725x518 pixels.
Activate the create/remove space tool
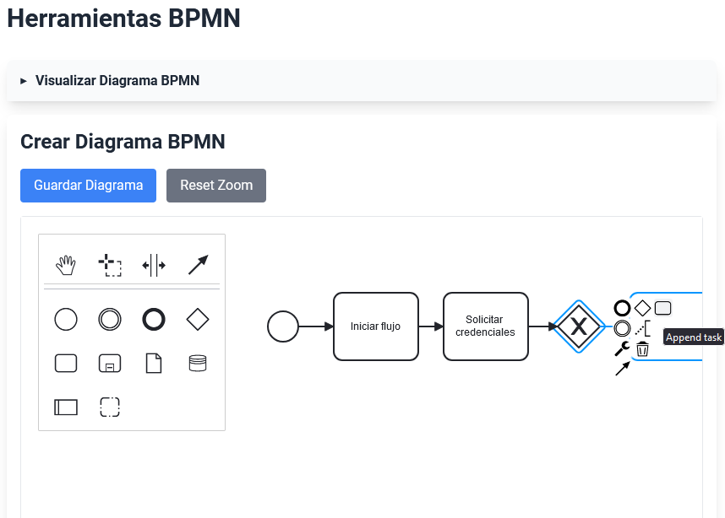point(154,266)
